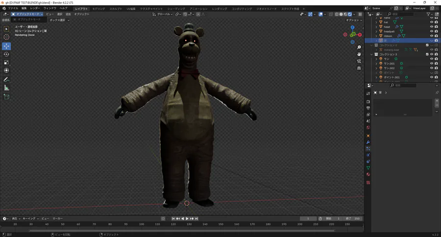Open the timeline キーイング menu
441x237 pixels.
coord(30,218)
